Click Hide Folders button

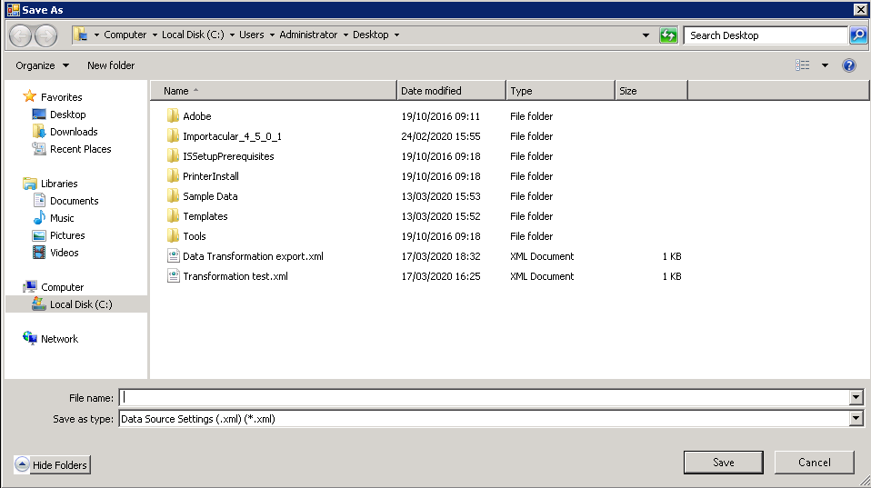tap(52, 464)
